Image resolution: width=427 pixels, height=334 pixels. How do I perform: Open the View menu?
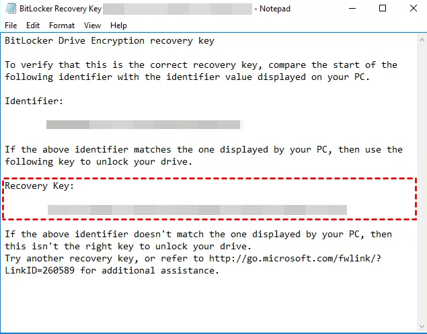coord(92,26)
